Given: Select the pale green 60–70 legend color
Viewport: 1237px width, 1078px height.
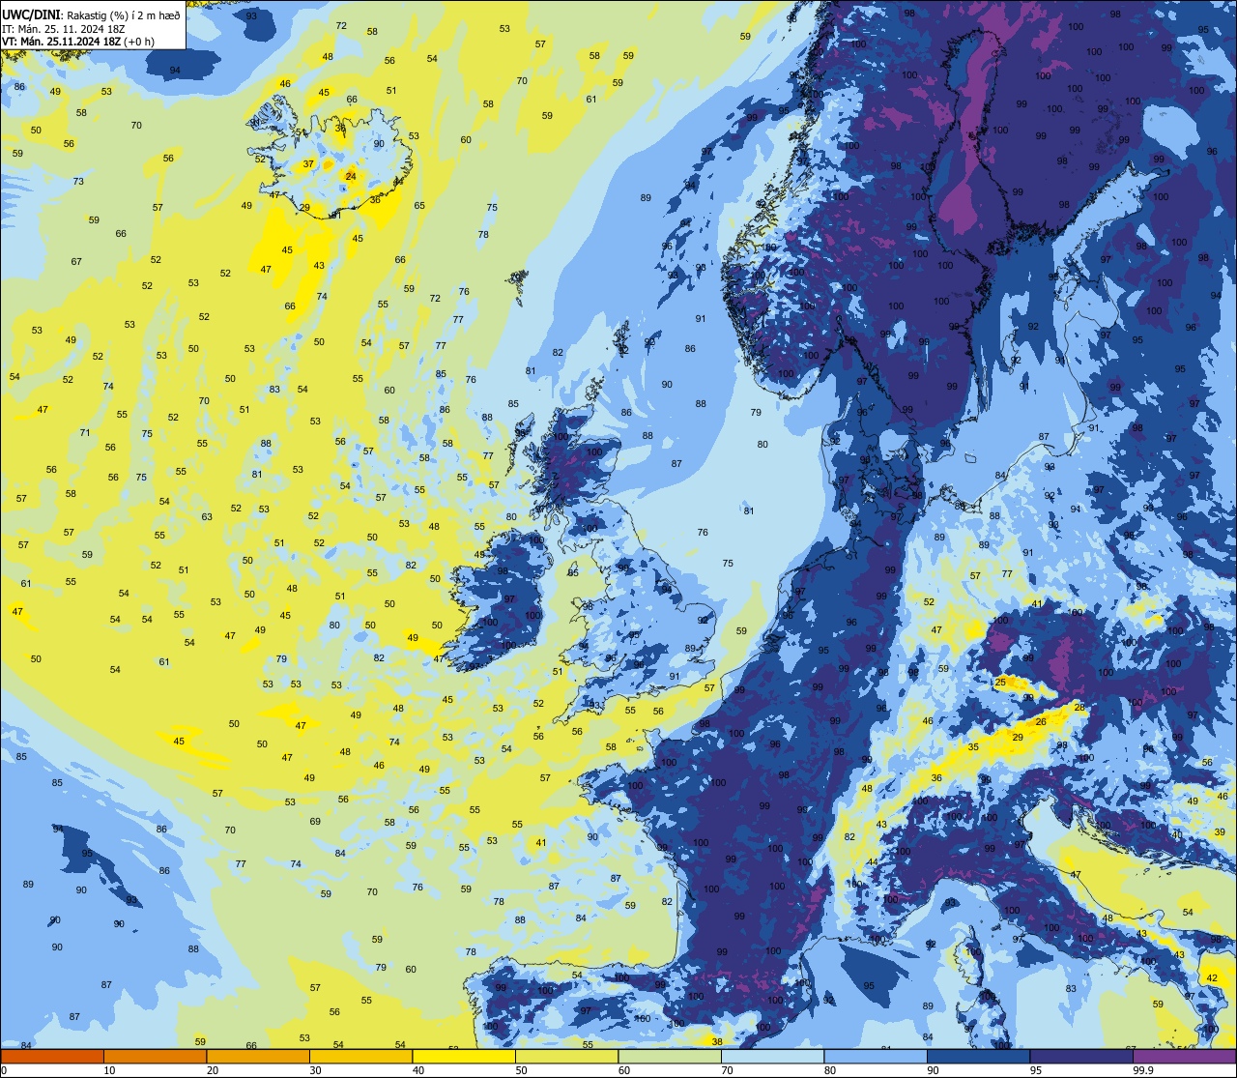Looking at the screenshot, I should (670, 1056).
